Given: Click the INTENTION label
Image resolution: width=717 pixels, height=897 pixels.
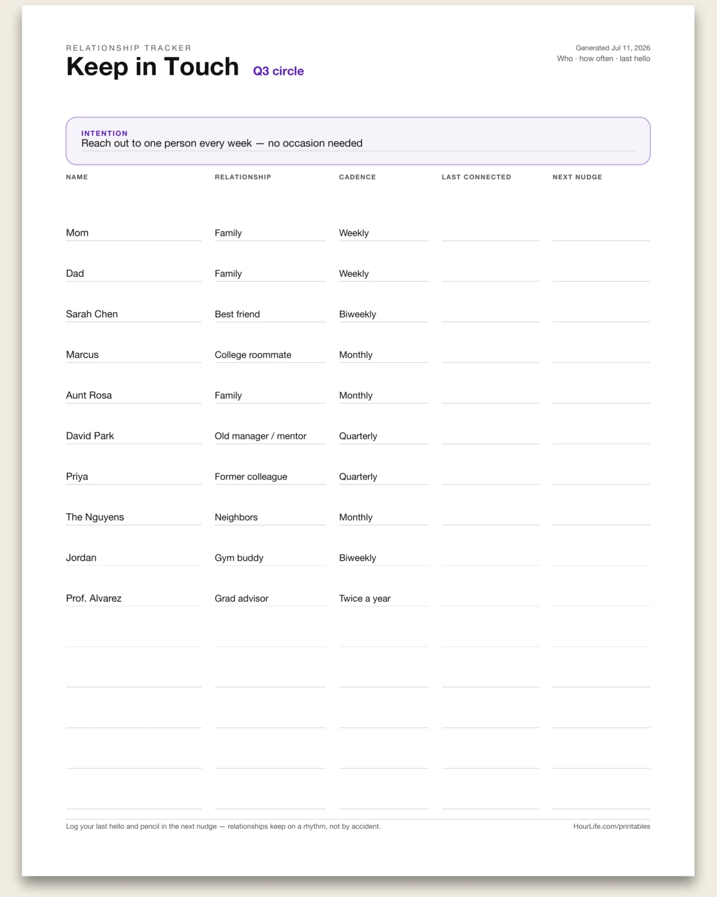Looking at the screenshot, I should pyautogui.click(x=105, y=133).
